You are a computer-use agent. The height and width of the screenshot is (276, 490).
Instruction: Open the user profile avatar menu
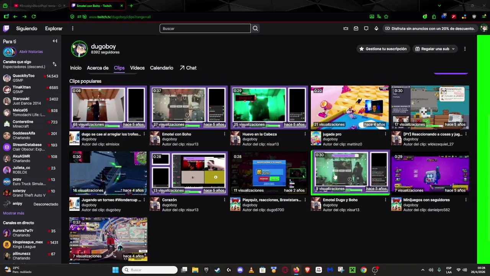pos(484,28)
